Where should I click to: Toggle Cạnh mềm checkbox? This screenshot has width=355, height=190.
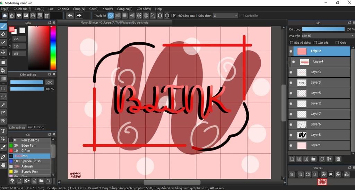(242, 16)
